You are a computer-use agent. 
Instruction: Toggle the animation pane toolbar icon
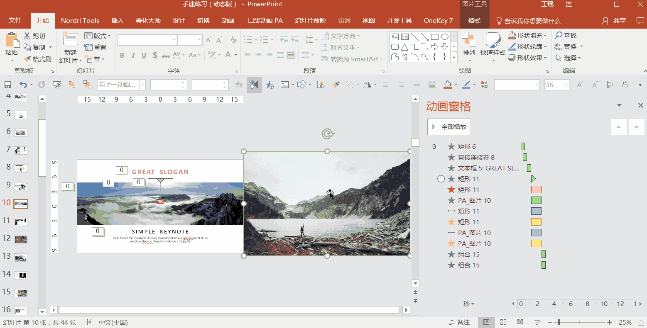254,85
